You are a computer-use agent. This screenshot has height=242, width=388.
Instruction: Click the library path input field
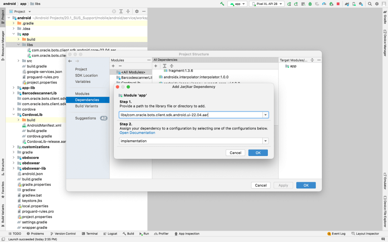pos(191,115)
